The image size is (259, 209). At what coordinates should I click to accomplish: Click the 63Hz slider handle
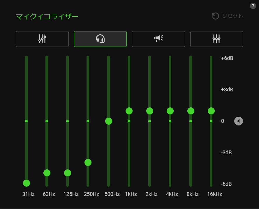tap(47, 173)
